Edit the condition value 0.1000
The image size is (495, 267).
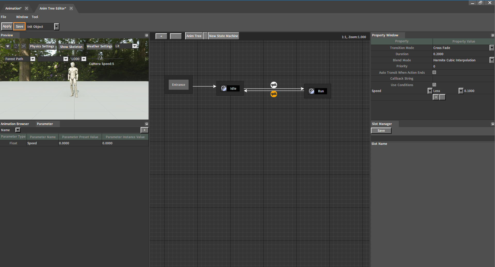[x=479, y=91]
